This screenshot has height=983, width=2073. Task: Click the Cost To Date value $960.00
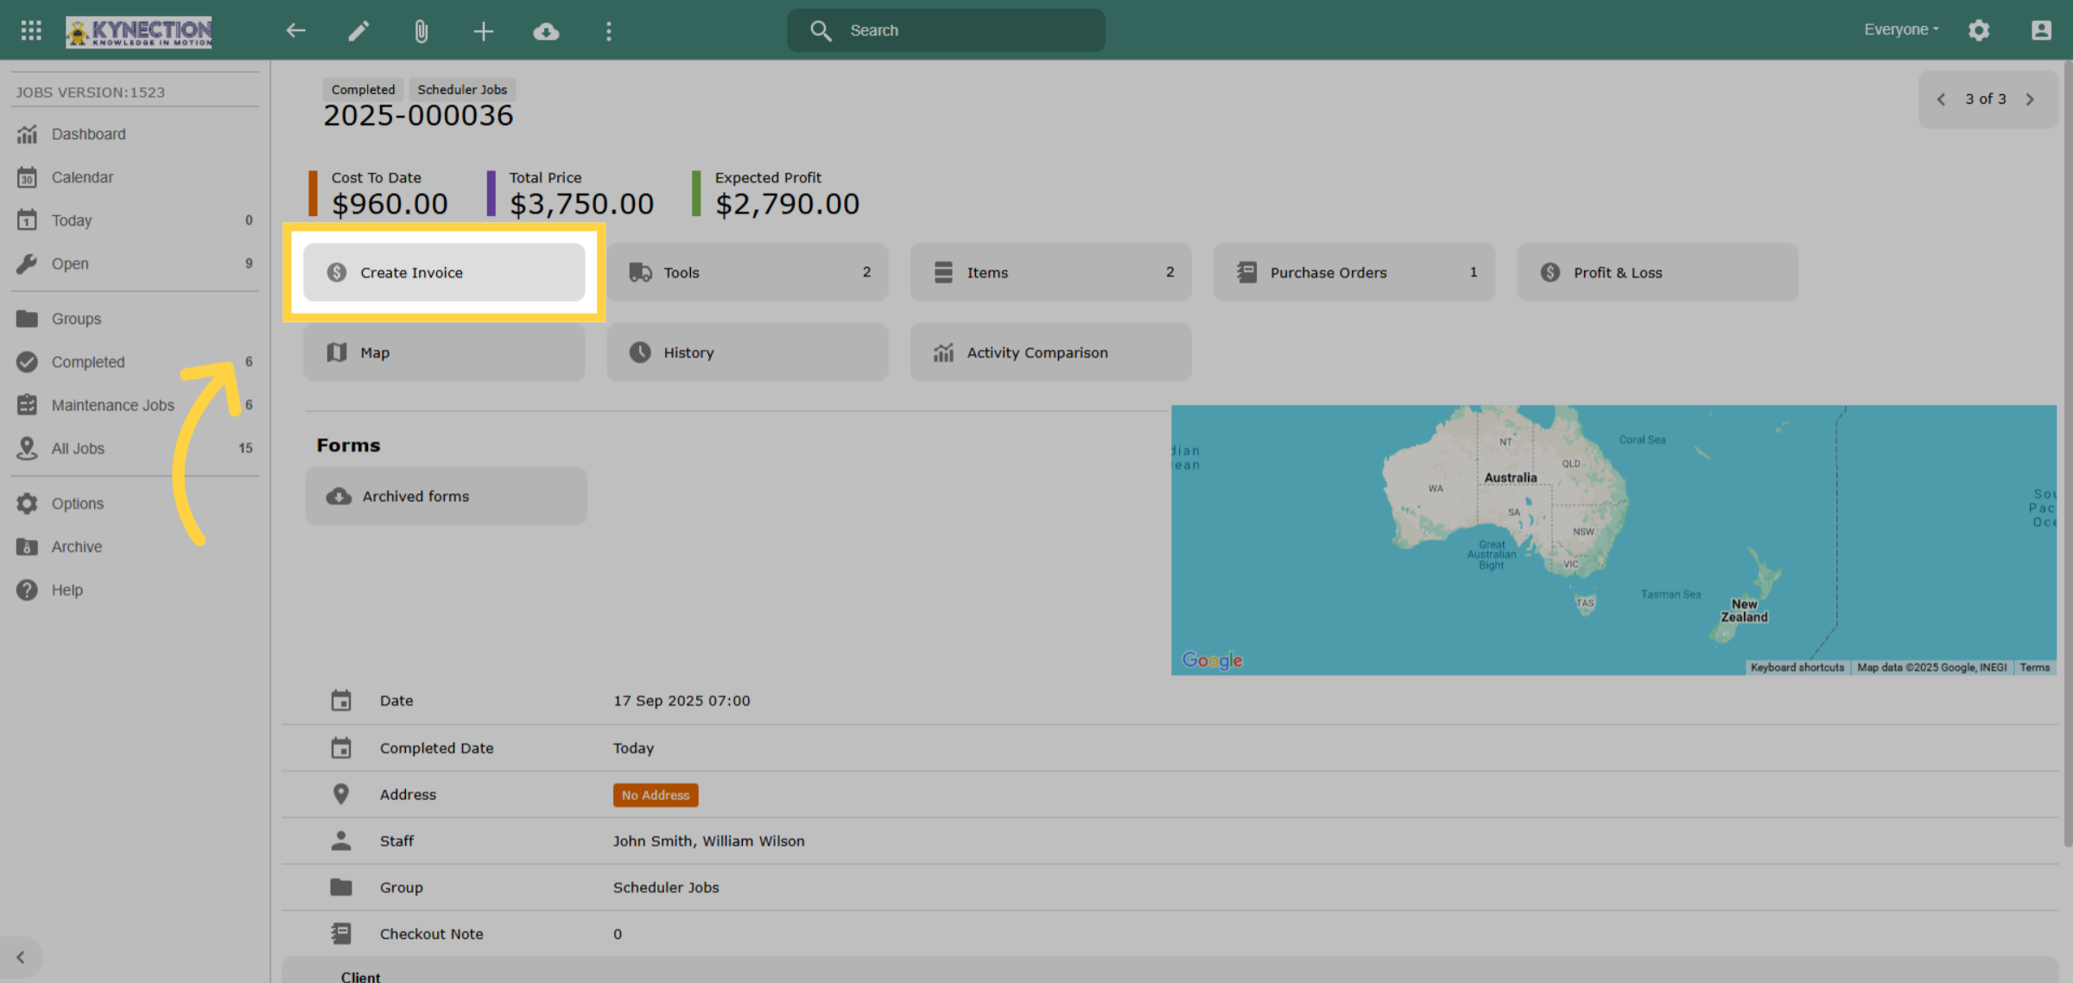coord(390,205)
